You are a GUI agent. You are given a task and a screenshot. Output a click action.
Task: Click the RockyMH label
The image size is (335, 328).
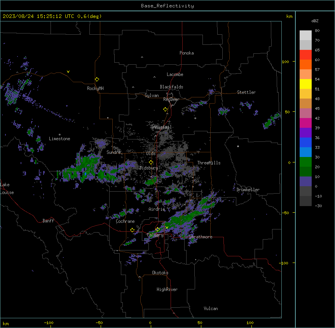[x=95, y=88]
